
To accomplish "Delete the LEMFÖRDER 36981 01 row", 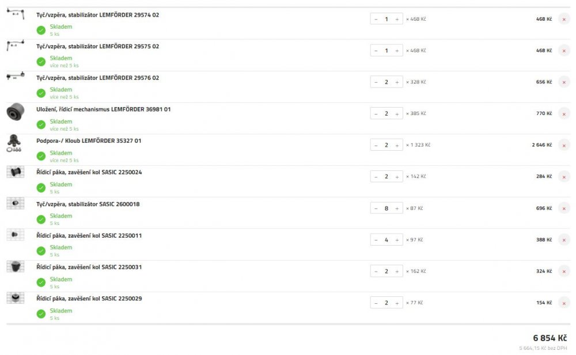I will coord(564,114).
